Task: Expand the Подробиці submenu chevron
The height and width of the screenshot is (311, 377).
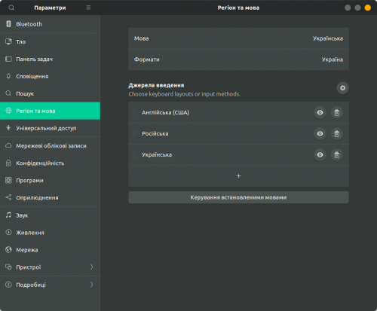Action: [91, 285]
